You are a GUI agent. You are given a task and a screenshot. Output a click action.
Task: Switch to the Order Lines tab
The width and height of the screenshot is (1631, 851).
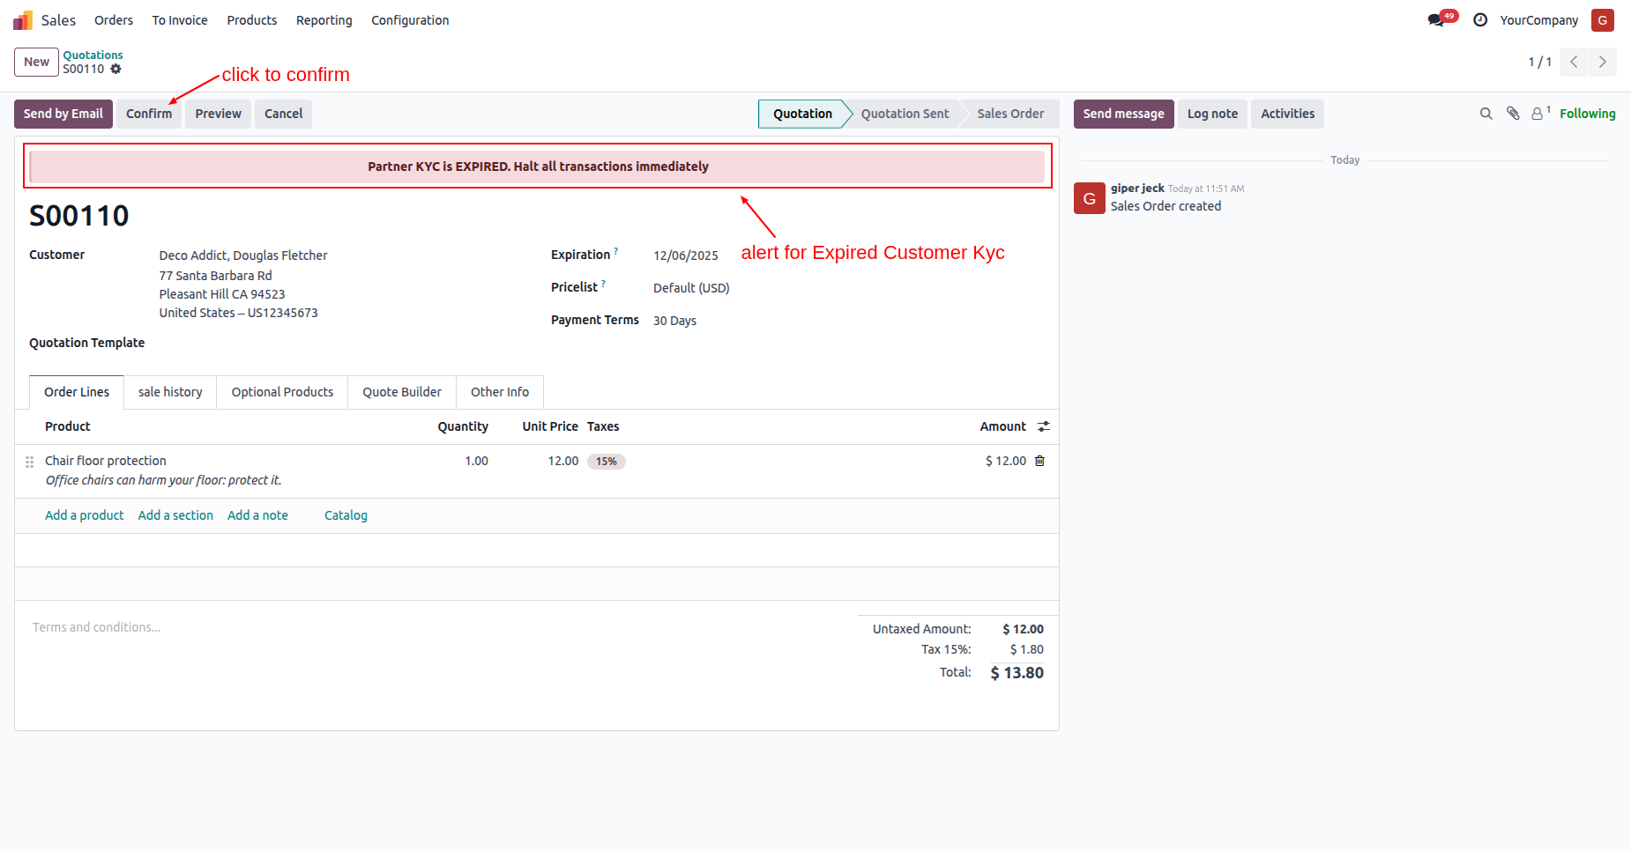(x=77, y=392)
